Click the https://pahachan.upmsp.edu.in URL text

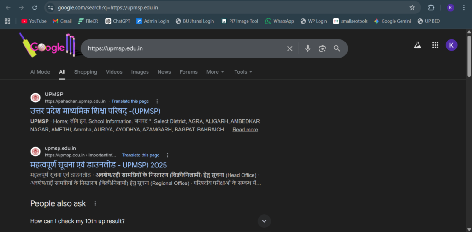75,101
